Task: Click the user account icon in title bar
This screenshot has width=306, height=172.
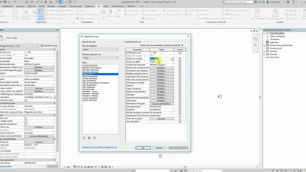Action: [268, 2]
